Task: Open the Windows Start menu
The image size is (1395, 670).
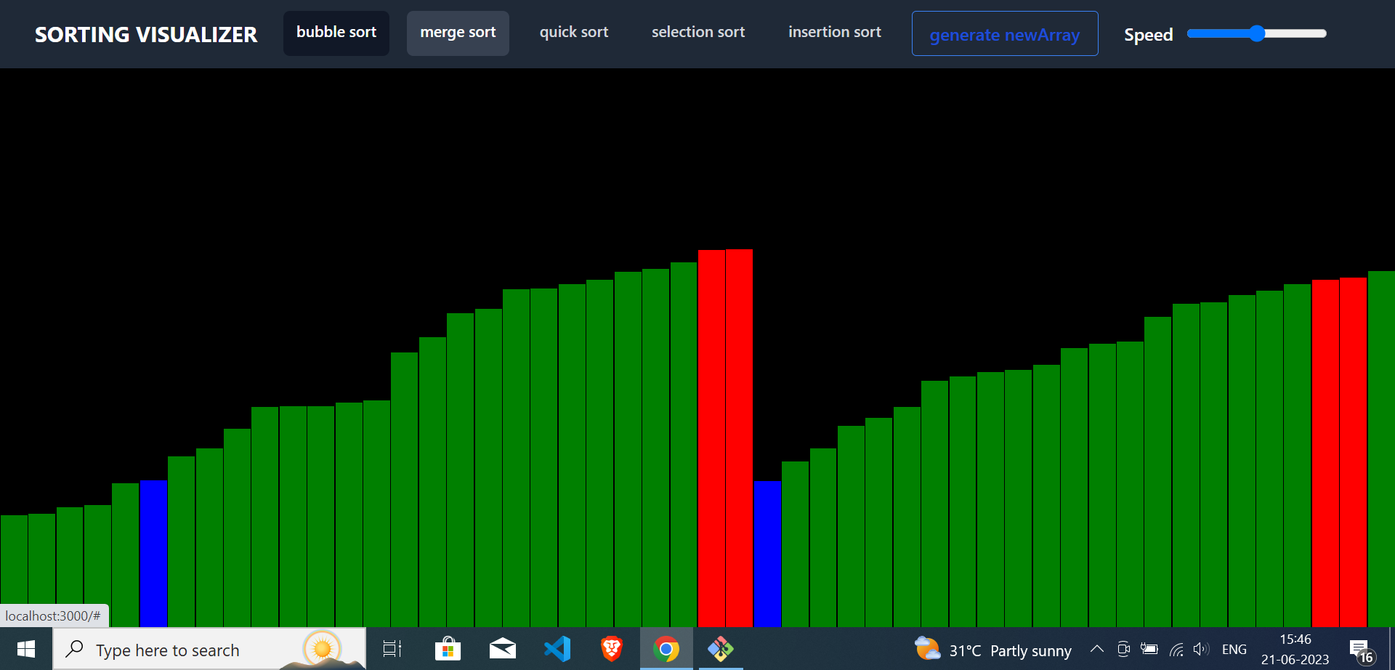Action: pyautogui.click(x=24, y=649)
